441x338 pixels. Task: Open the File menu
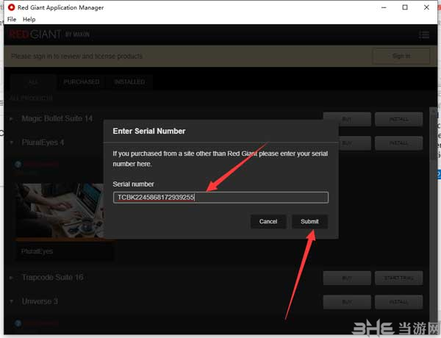tap(12, 19)
